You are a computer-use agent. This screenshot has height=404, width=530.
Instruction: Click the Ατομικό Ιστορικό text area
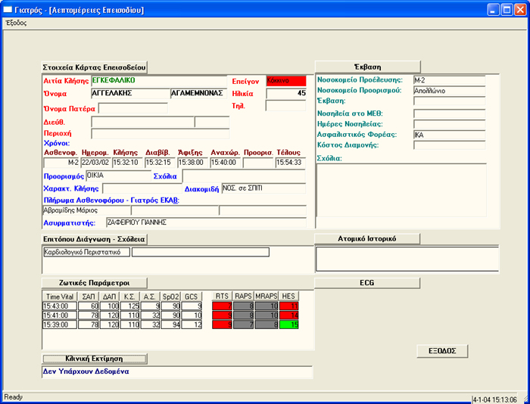coord(407,259)
